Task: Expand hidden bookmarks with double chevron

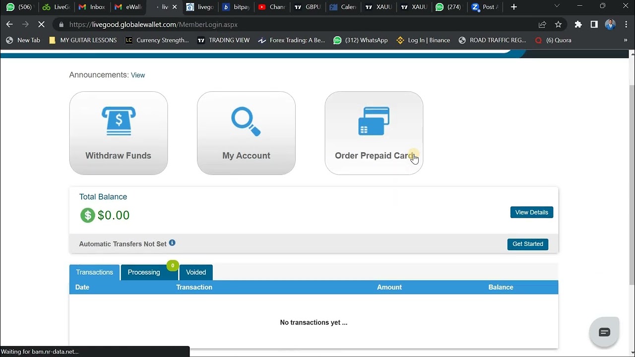Action: click(x=625, y=40)
